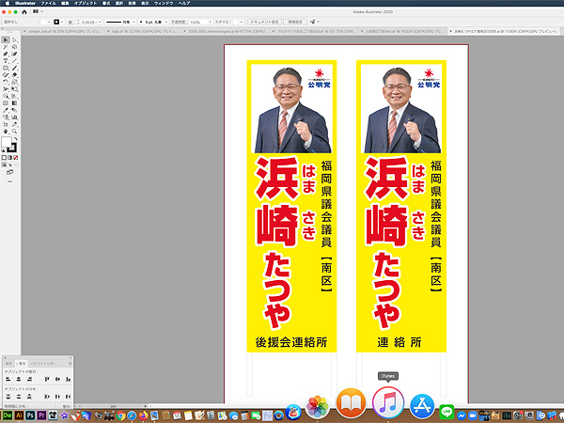Select the Mesh tool
The image size is (564, 423).
[6, 103]
